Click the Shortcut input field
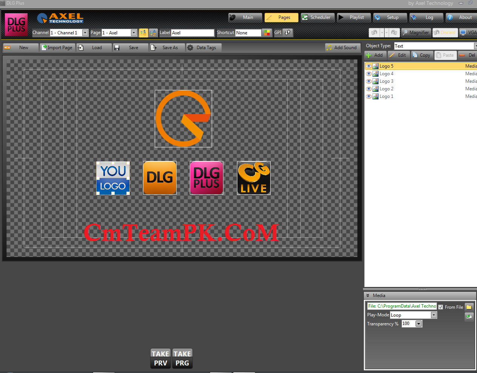The width and height of the screenshot is (477, 373). (x=248, y=33)
